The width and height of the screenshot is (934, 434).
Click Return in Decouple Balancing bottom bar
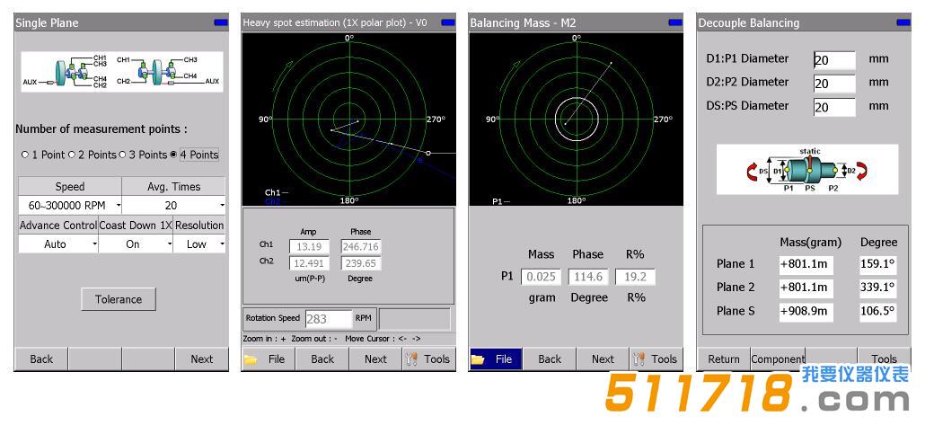[x=724, y=359]
